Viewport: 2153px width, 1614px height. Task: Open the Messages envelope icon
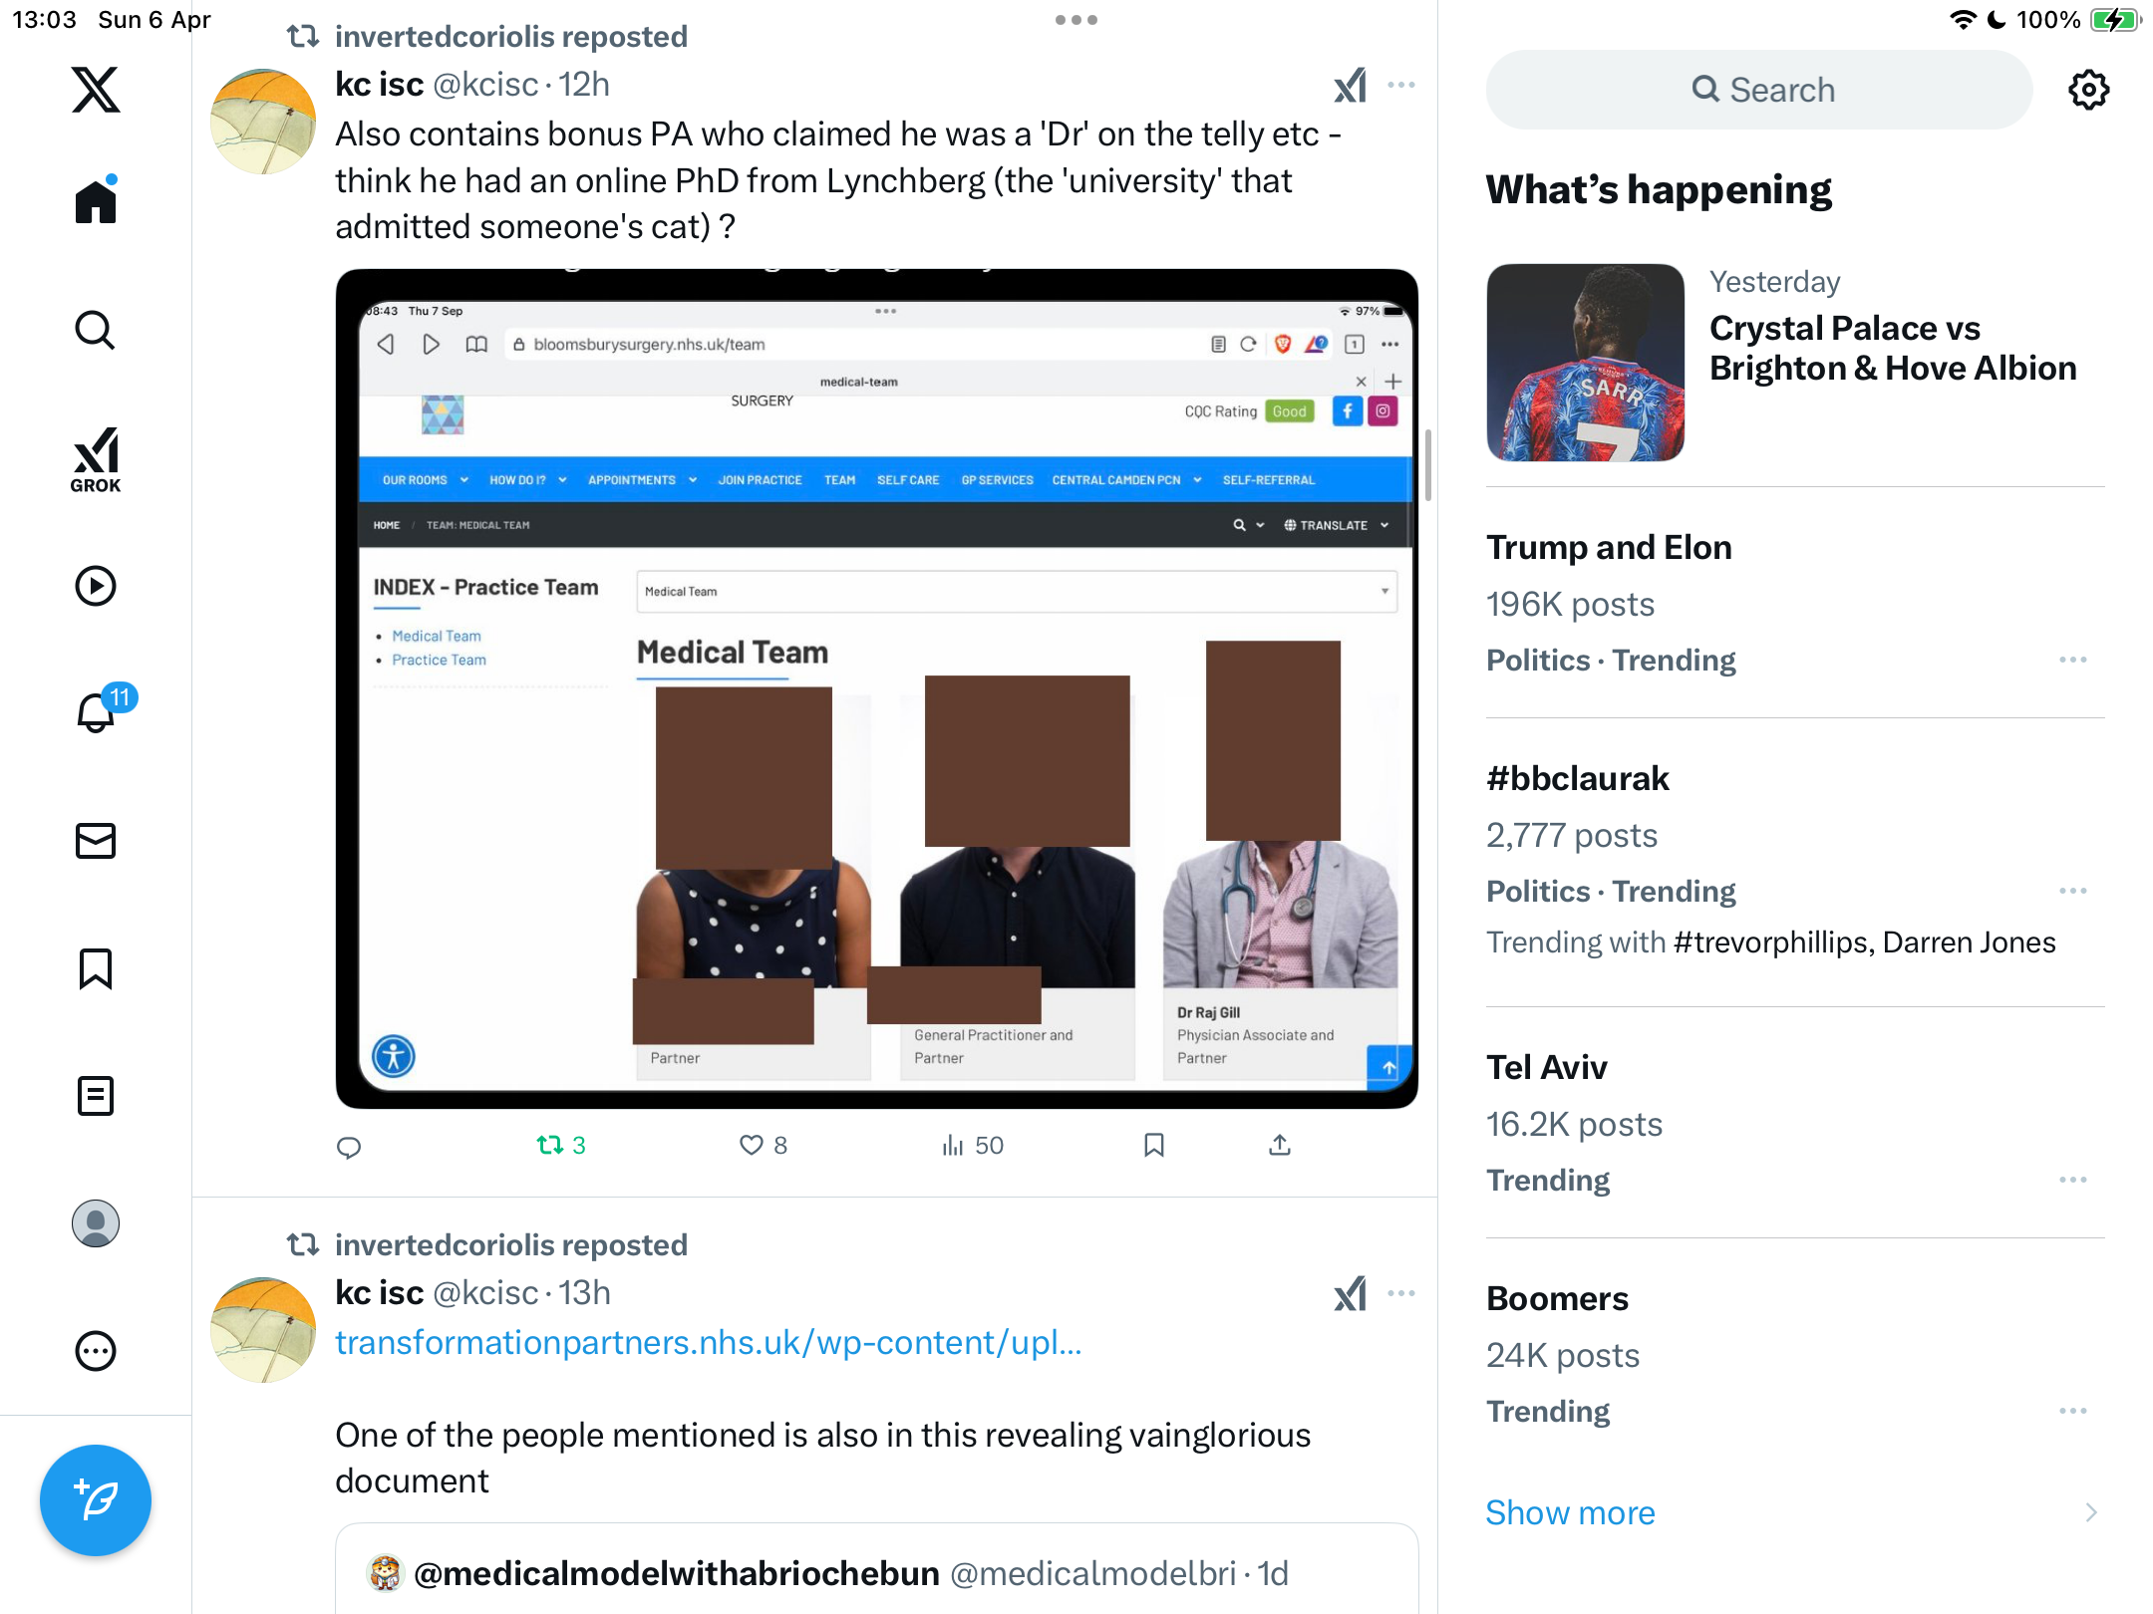(96, 841)
